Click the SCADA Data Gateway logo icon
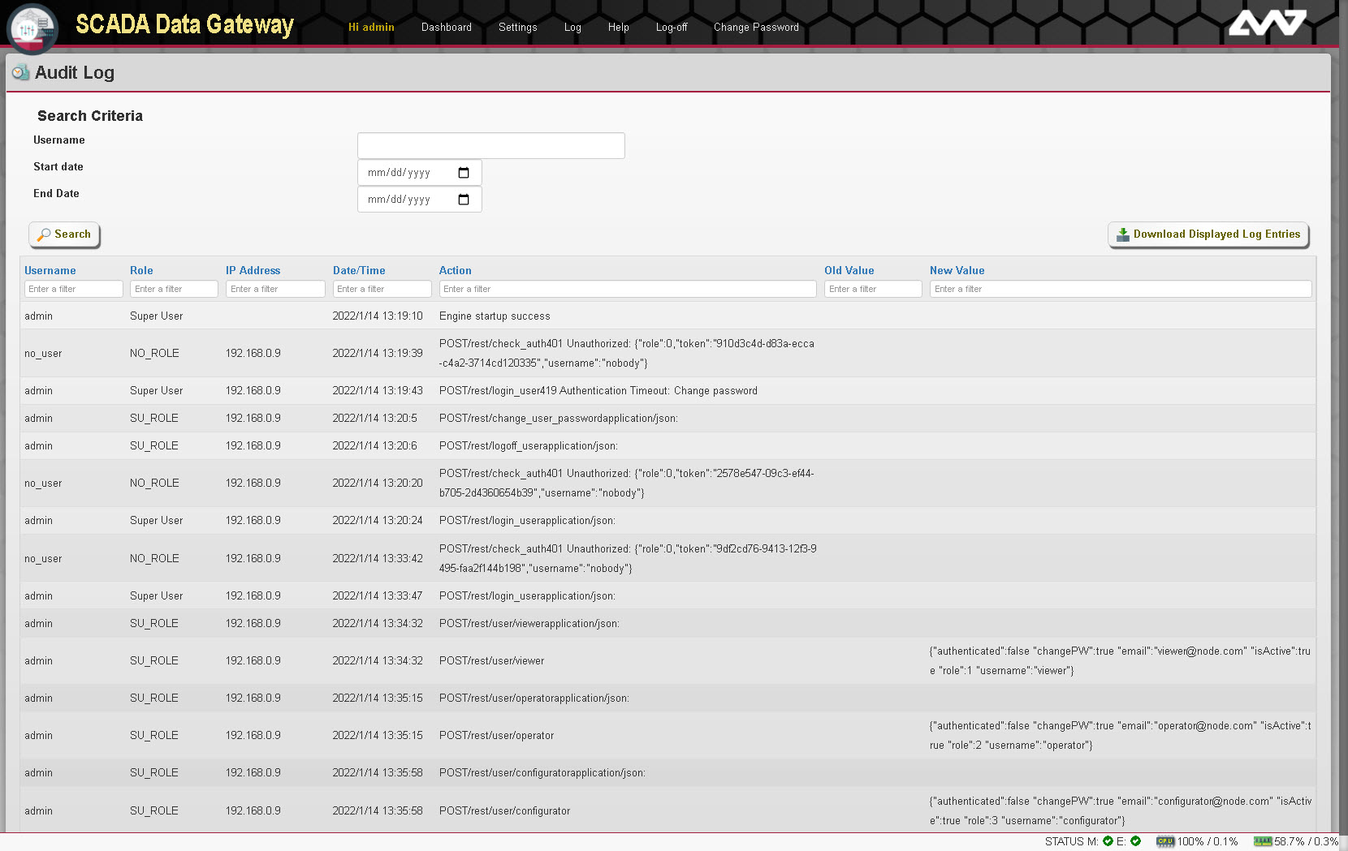 (32, 28)
